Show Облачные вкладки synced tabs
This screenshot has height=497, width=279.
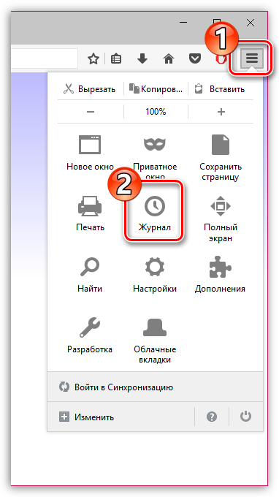pyautogui.click(x=155, y=341)
